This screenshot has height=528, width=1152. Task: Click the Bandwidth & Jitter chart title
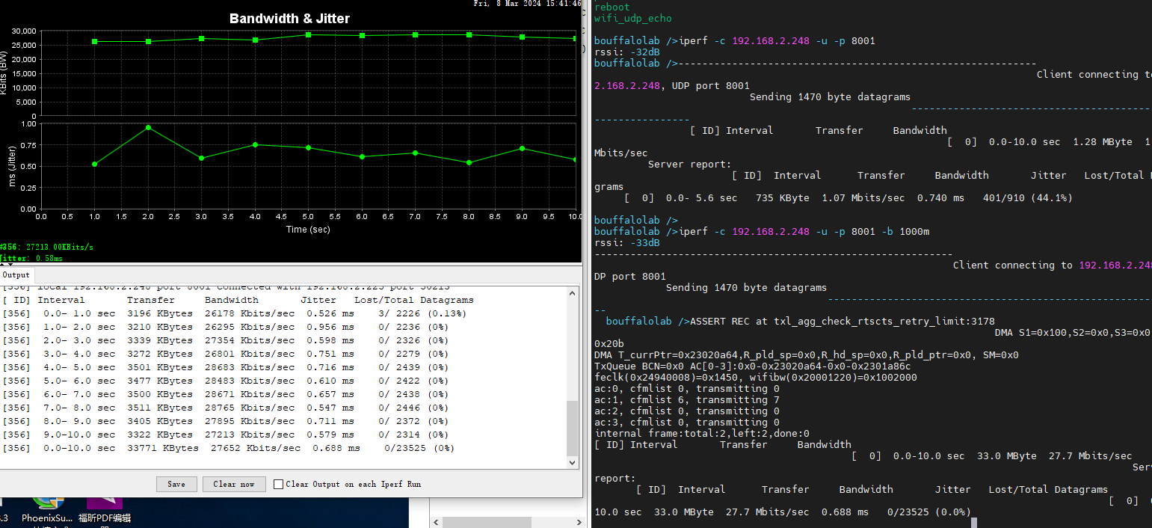289,19
